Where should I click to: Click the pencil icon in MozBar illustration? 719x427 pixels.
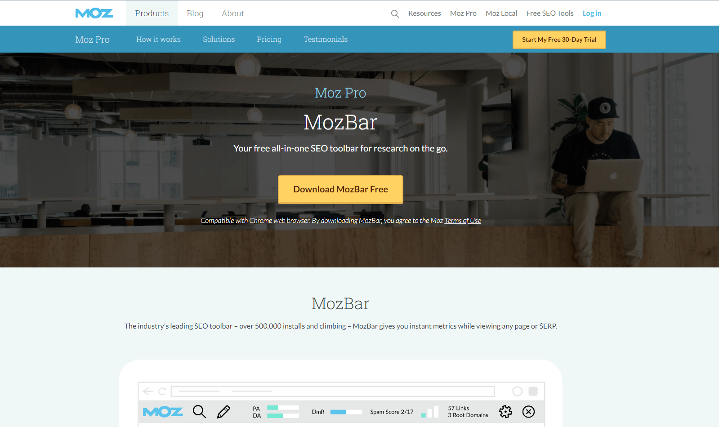click(223, 412)
